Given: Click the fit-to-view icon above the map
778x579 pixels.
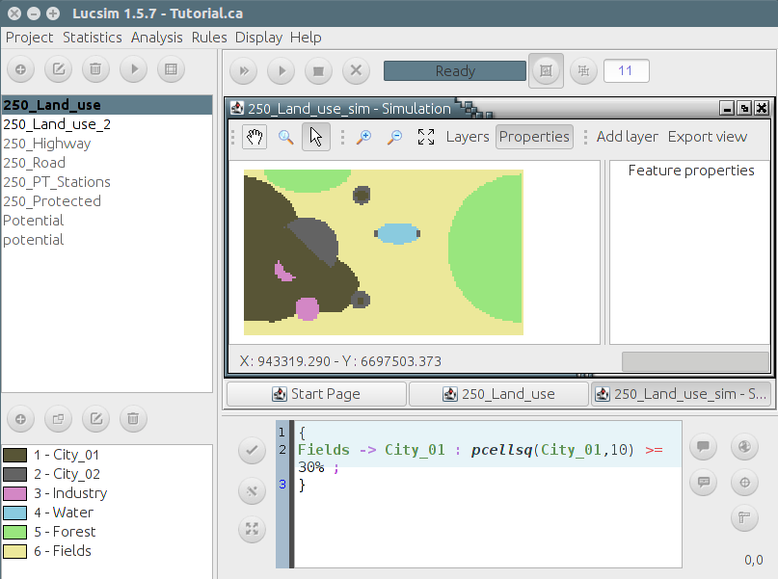Looking at the screenshot, I should [425, 137].
